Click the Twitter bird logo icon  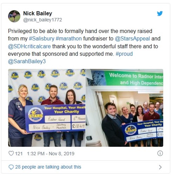coord(160,13)
